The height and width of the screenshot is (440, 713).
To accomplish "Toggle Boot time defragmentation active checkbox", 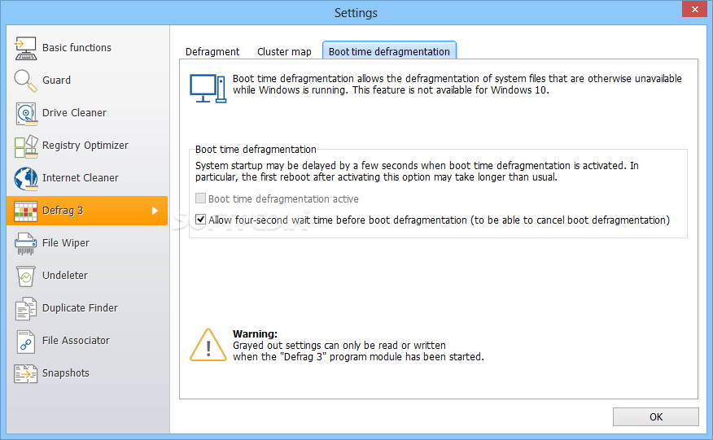I will click(x=200, y=198).
